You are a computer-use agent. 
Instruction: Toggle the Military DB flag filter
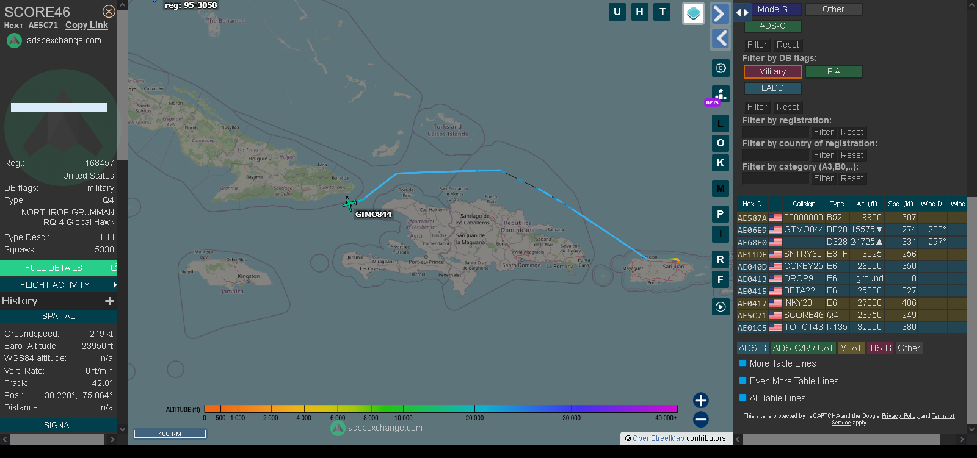(x=772, y=72)
